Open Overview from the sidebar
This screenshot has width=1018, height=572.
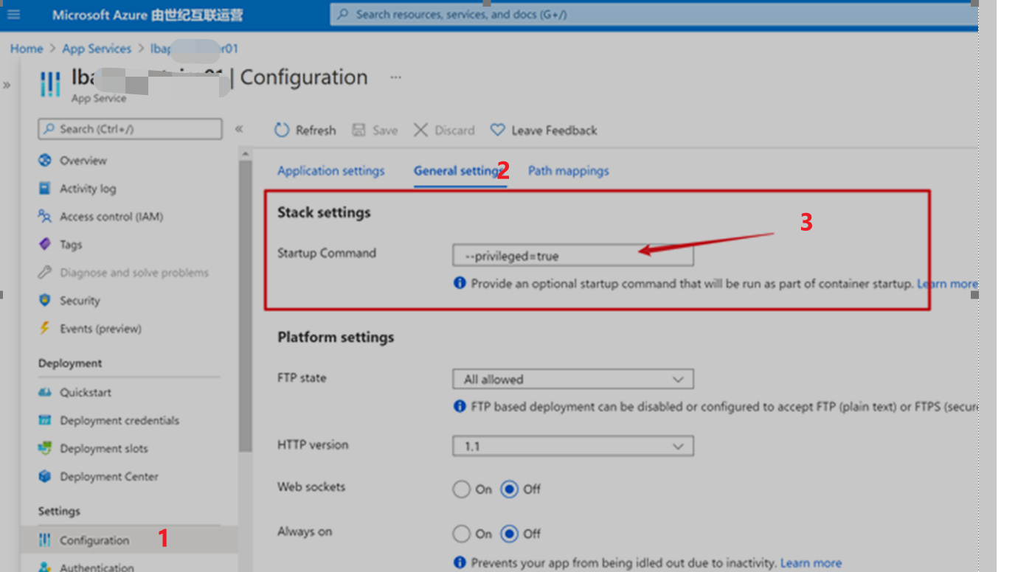click(x=83, y=161)
